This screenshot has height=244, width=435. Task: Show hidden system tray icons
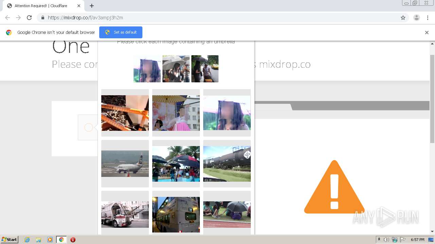point(379,240)
